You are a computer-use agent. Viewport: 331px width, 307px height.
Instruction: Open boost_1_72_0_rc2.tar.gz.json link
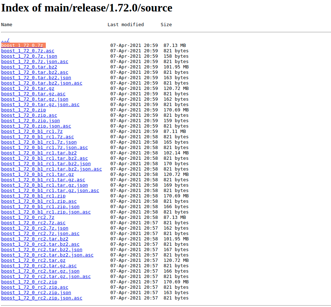pos(40,271)
